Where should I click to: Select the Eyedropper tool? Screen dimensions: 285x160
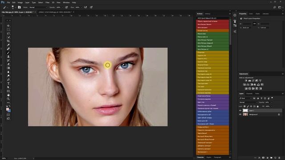(8, 45)
